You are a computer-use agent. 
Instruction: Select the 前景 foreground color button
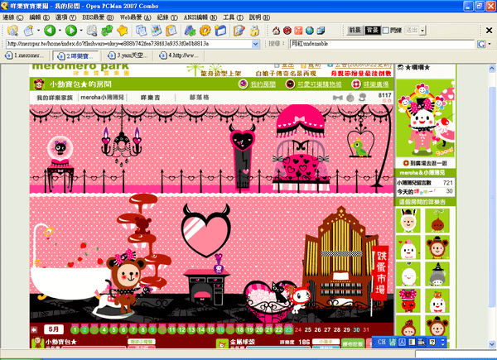point(355,31)
